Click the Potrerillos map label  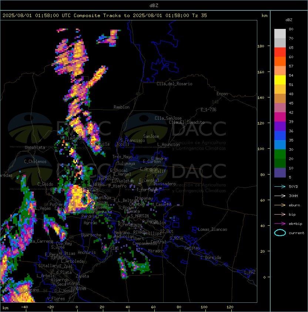(x=62, y=205)
